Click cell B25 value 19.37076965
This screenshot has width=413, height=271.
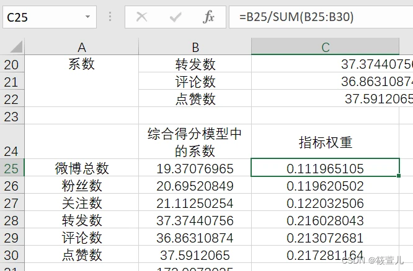click(195, 168)
